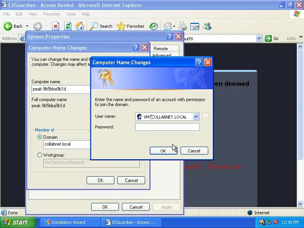This screenshot has height=228, width=304.
Task: Click help question mark in System Properties title bar
Action: [x=169, y=36]
